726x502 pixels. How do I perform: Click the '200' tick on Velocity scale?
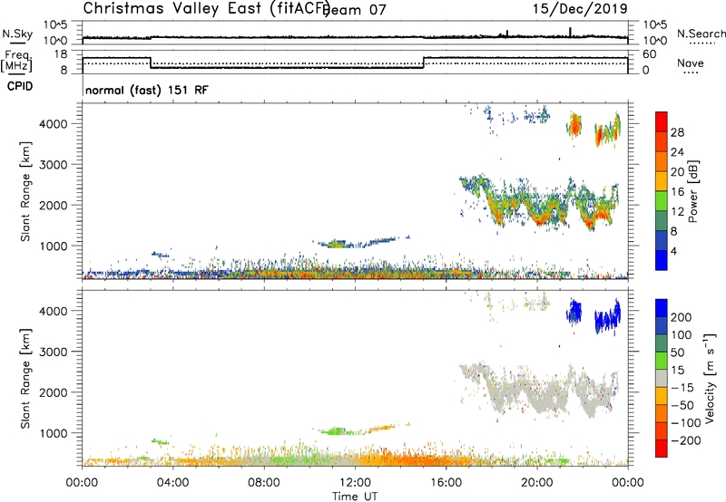681,317
